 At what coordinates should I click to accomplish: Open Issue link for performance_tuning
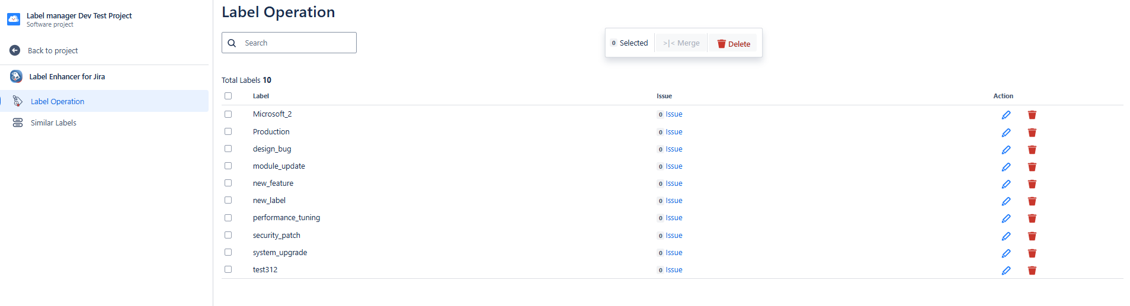coord(674,218)
